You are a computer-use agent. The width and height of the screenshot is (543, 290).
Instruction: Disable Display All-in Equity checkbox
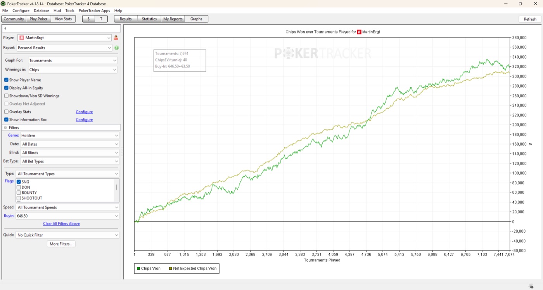(x=6, y=88)
